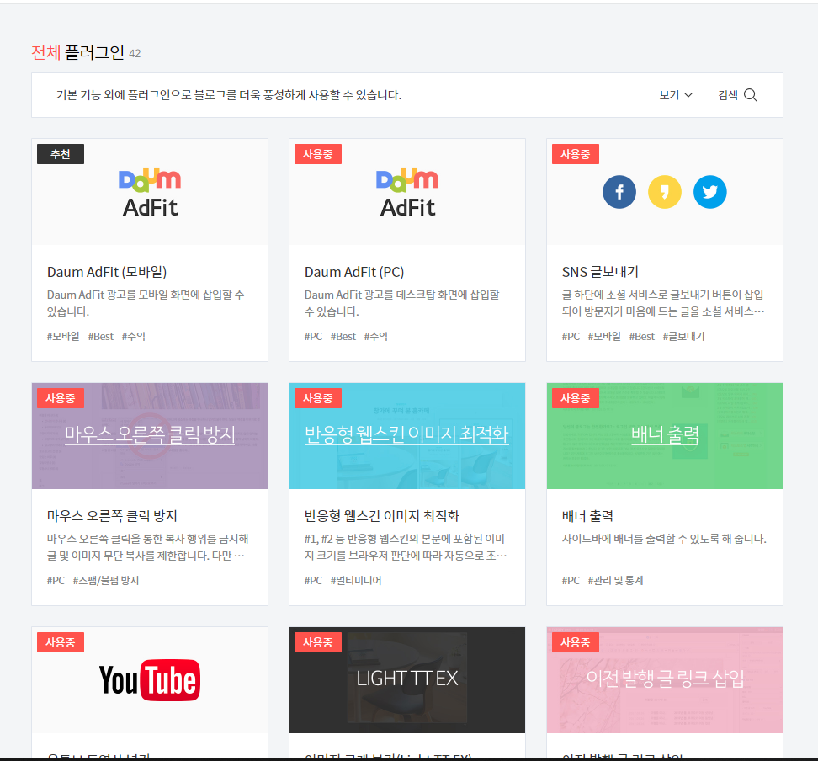The image size is (818, 761).
Task: Open the 배너 출력 green banner
Action: pos(665,434)
